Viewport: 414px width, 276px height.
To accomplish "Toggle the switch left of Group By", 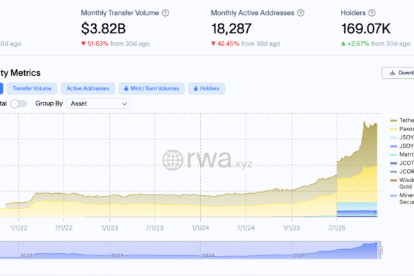I will pos(19,103).
